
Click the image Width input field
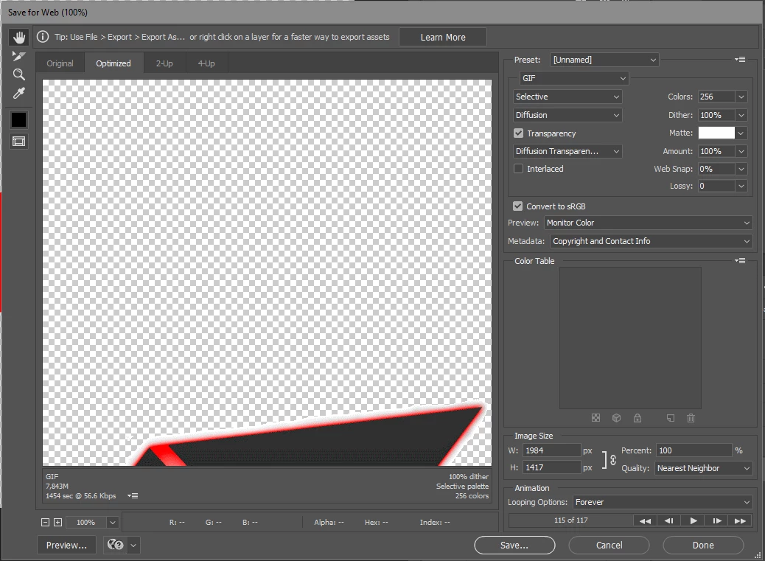(552, 450)
